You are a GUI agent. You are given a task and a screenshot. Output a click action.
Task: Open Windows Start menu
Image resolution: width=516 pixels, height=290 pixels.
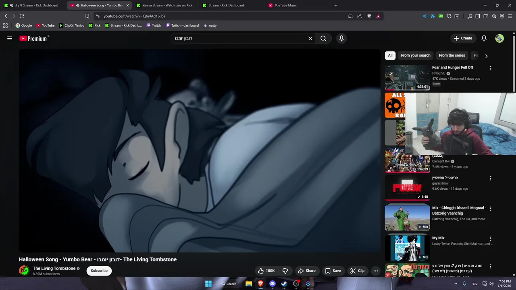[208, 284]
